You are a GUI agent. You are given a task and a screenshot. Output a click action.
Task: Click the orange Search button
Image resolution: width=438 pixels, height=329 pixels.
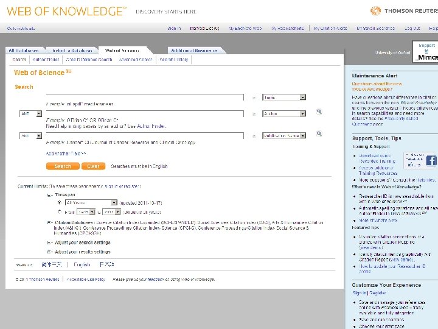click(x=63, y=166)
